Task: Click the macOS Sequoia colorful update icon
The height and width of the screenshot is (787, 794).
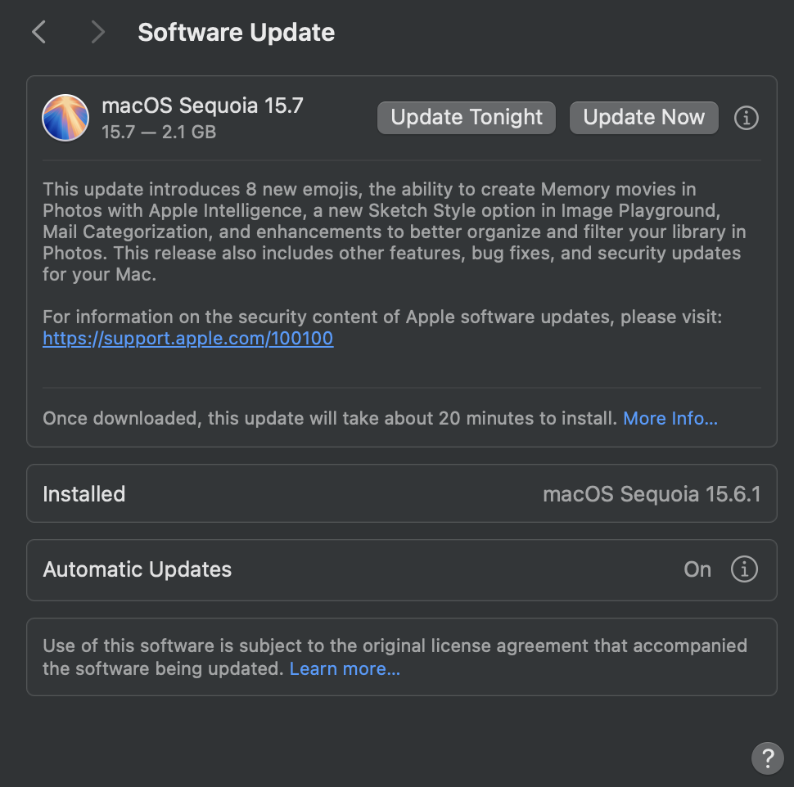Action: [65, 118]
